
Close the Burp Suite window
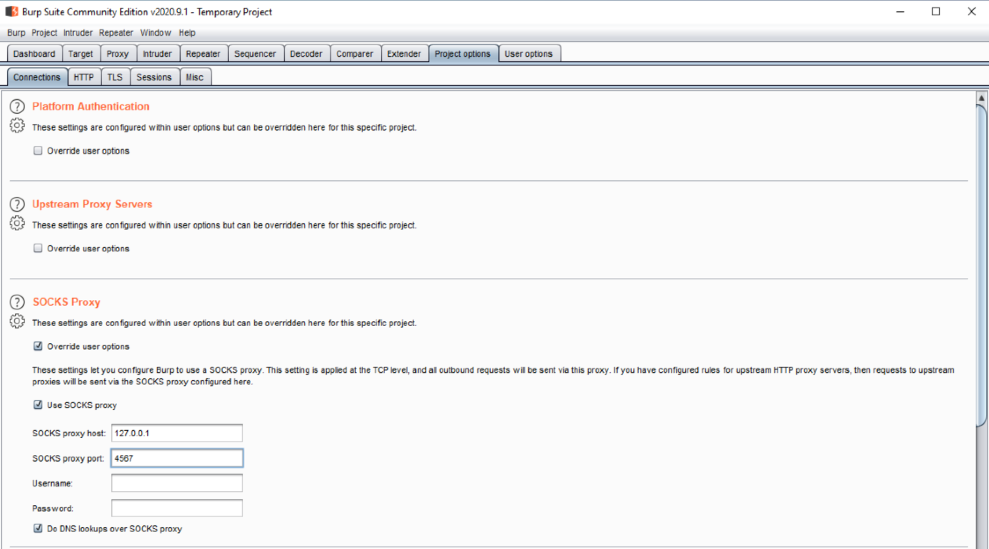(971, 12)
